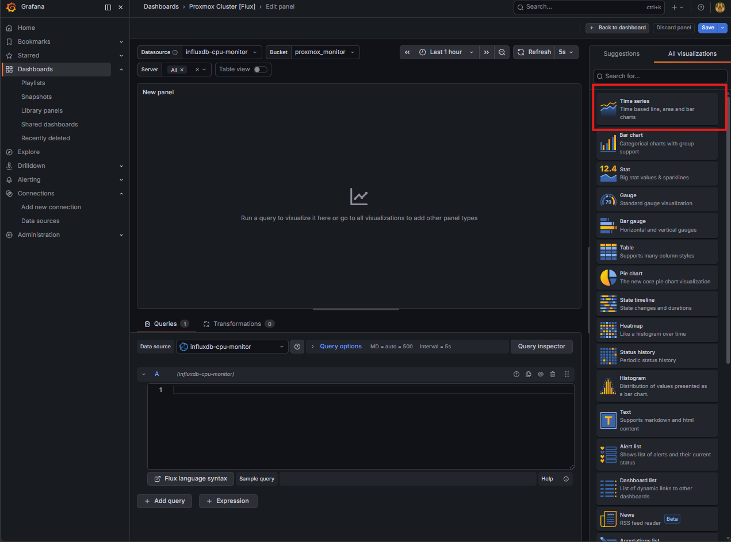
Task: Toggle the Table view switch
Action: click(261, 69)
